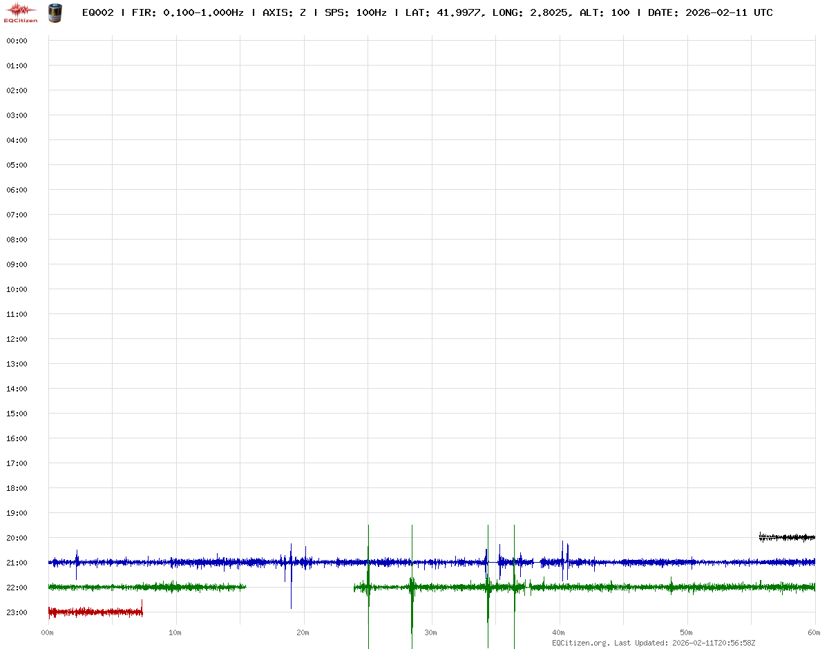Viewport: 829px width, 649px height.
Task: Click the gap in the green 22:00 trace
Action: pos(300,588)
